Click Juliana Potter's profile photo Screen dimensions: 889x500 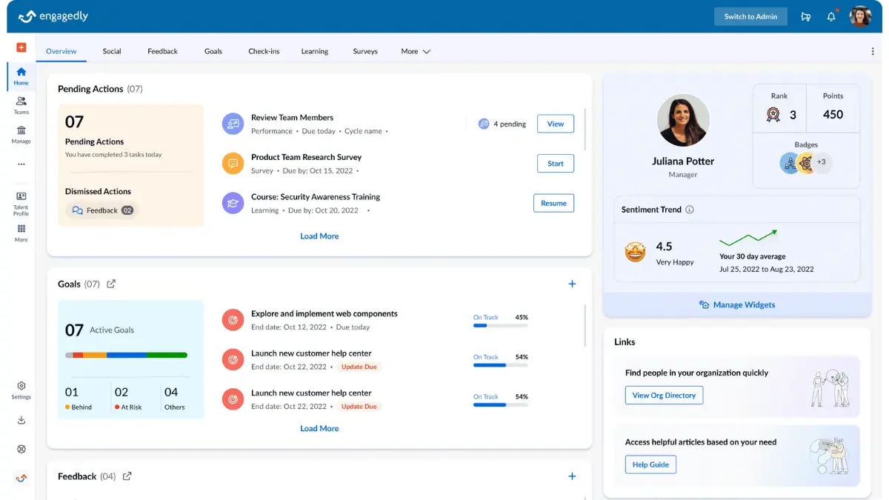pyautogui.click(x=683, y=120)
